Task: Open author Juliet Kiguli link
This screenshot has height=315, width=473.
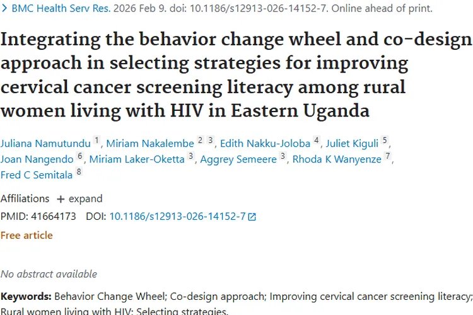Action: (352, 144)
